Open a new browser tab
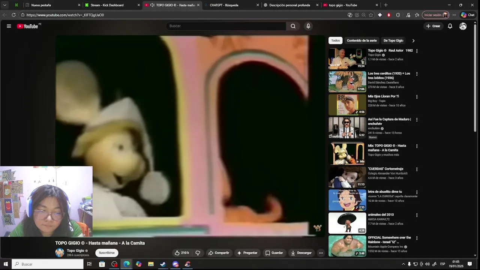The height and width of the screenshot is (270, 480). pos(385,5)
